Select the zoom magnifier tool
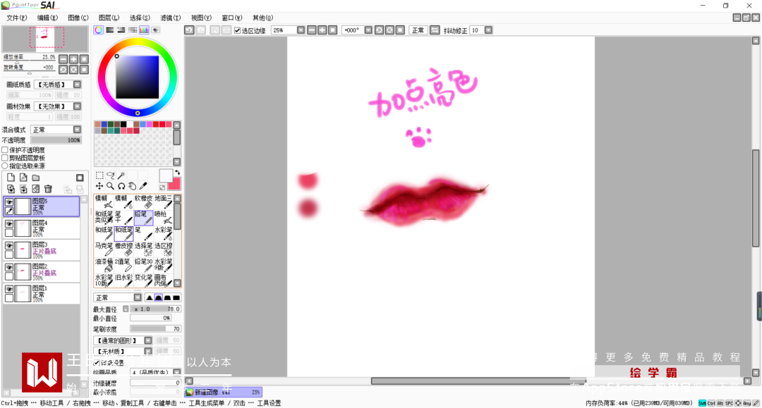 click(x=110, y=186)
